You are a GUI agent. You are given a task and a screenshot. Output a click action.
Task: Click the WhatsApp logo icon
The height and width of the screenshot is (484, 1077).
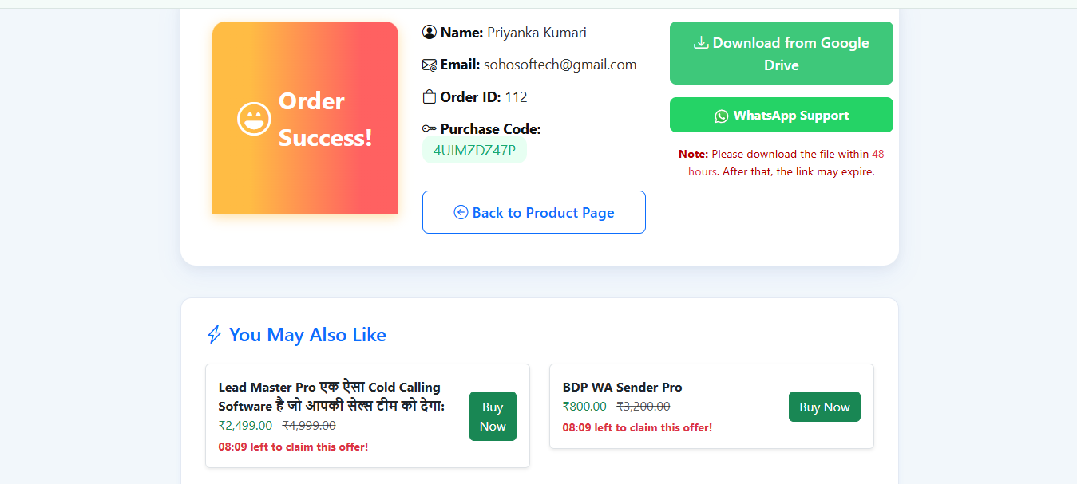click(x=722, y=116)
